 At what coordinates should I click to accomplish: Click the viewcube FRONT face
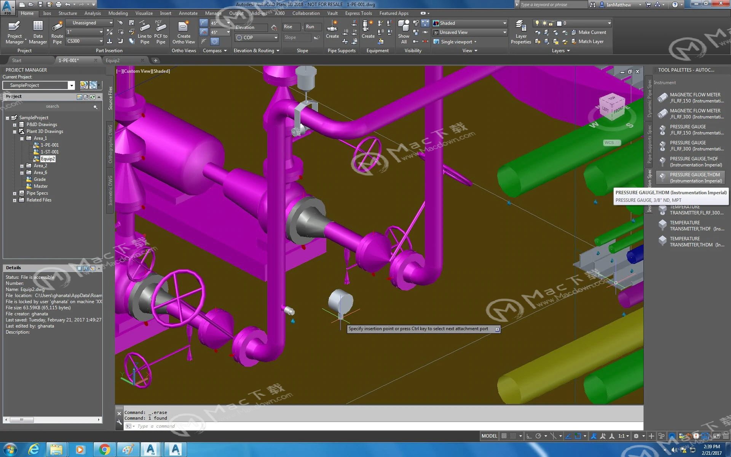pyautogui.click(x=619, y=111)
